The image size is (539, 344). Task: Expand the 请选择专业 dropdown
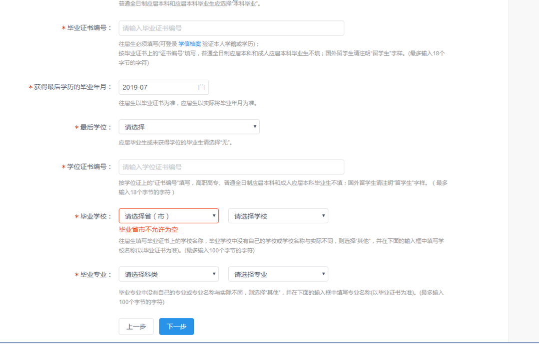[278, 274]
